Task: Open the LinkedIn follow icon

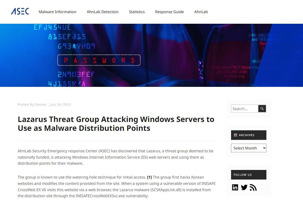Action: (x=235, y=187)
